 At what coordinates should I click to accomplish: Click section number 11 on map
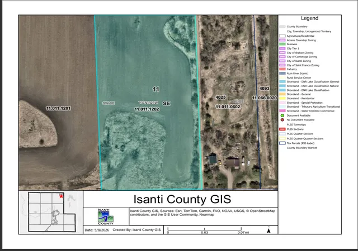[156, 89]
